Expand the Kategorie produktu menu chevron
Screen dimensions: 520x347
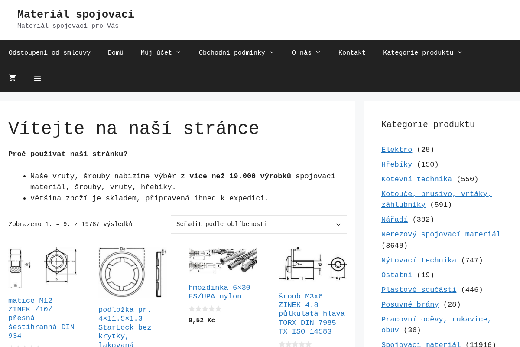460,52
